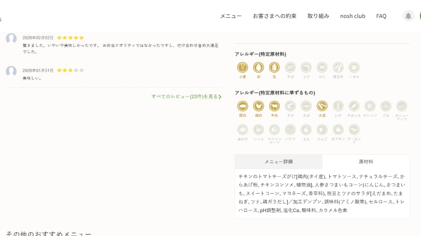Open the 取り組み navigation item
The image size is (421, 236).
tap(318, 16)
